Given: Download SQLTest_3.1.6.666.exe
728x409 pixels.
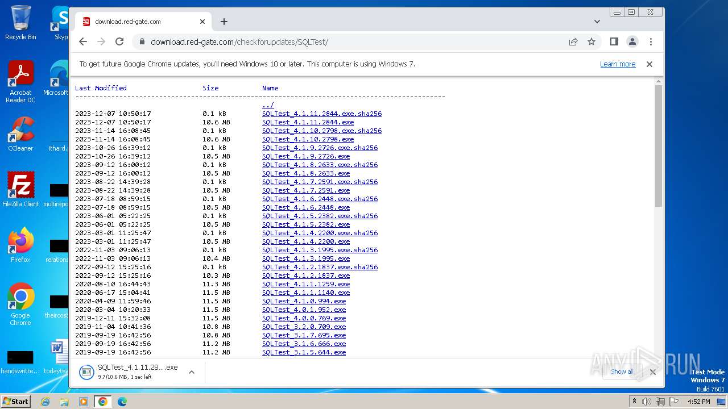Looking at the screenshot, I should (x=304, y=344).
